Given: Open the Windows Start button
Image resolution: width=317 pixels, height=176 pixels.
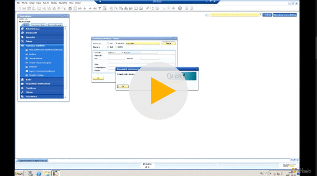Looking at the screenshot, I should (x=19, y=174).
